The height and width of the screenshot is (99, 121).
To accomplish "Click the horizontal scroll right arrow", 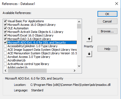I will 75,70.
